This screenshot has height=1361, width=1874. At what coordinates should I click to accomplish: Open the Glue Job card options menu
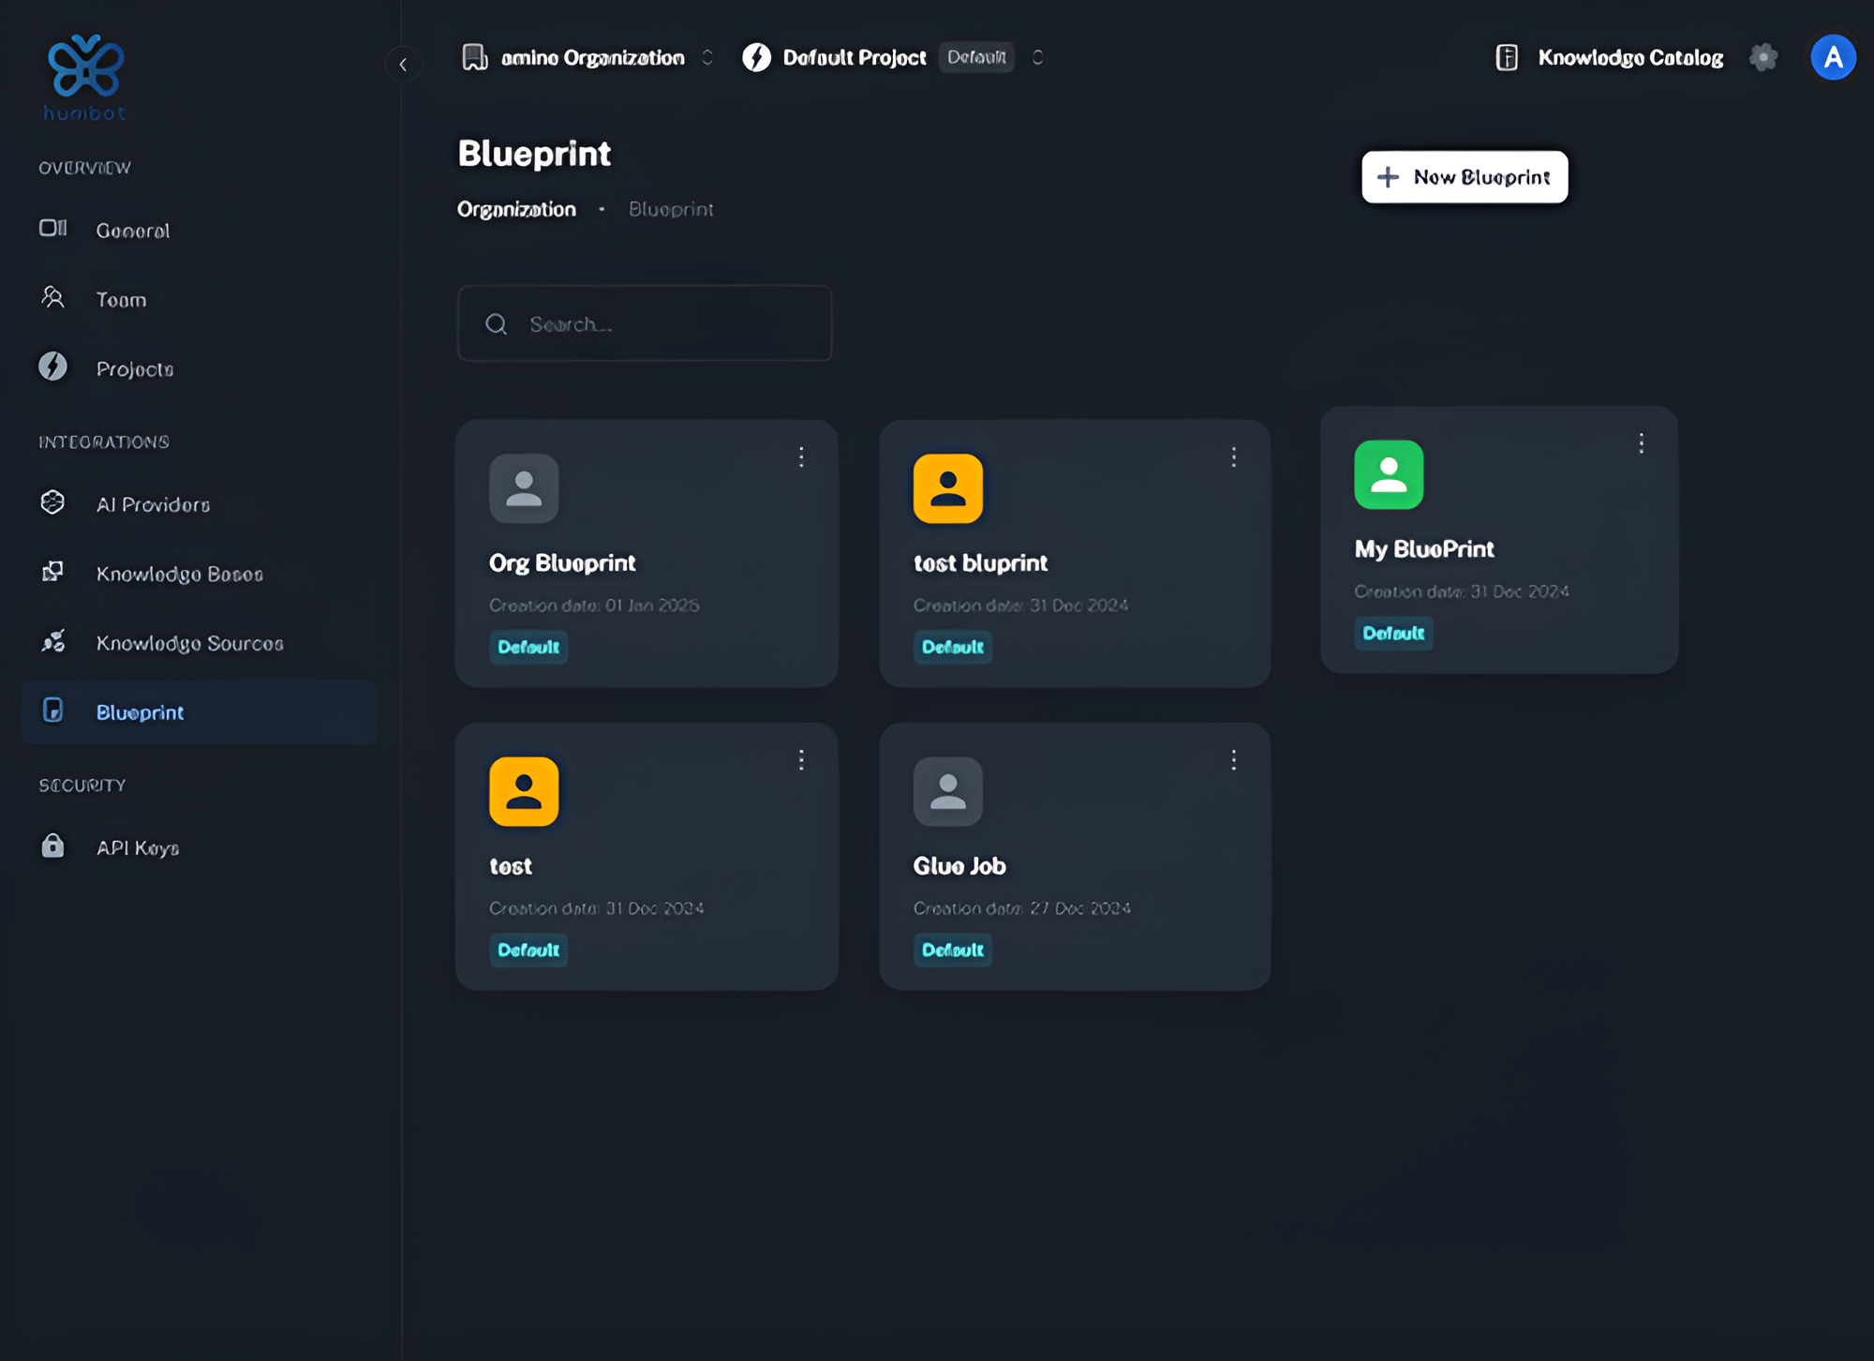(1233, 760)
